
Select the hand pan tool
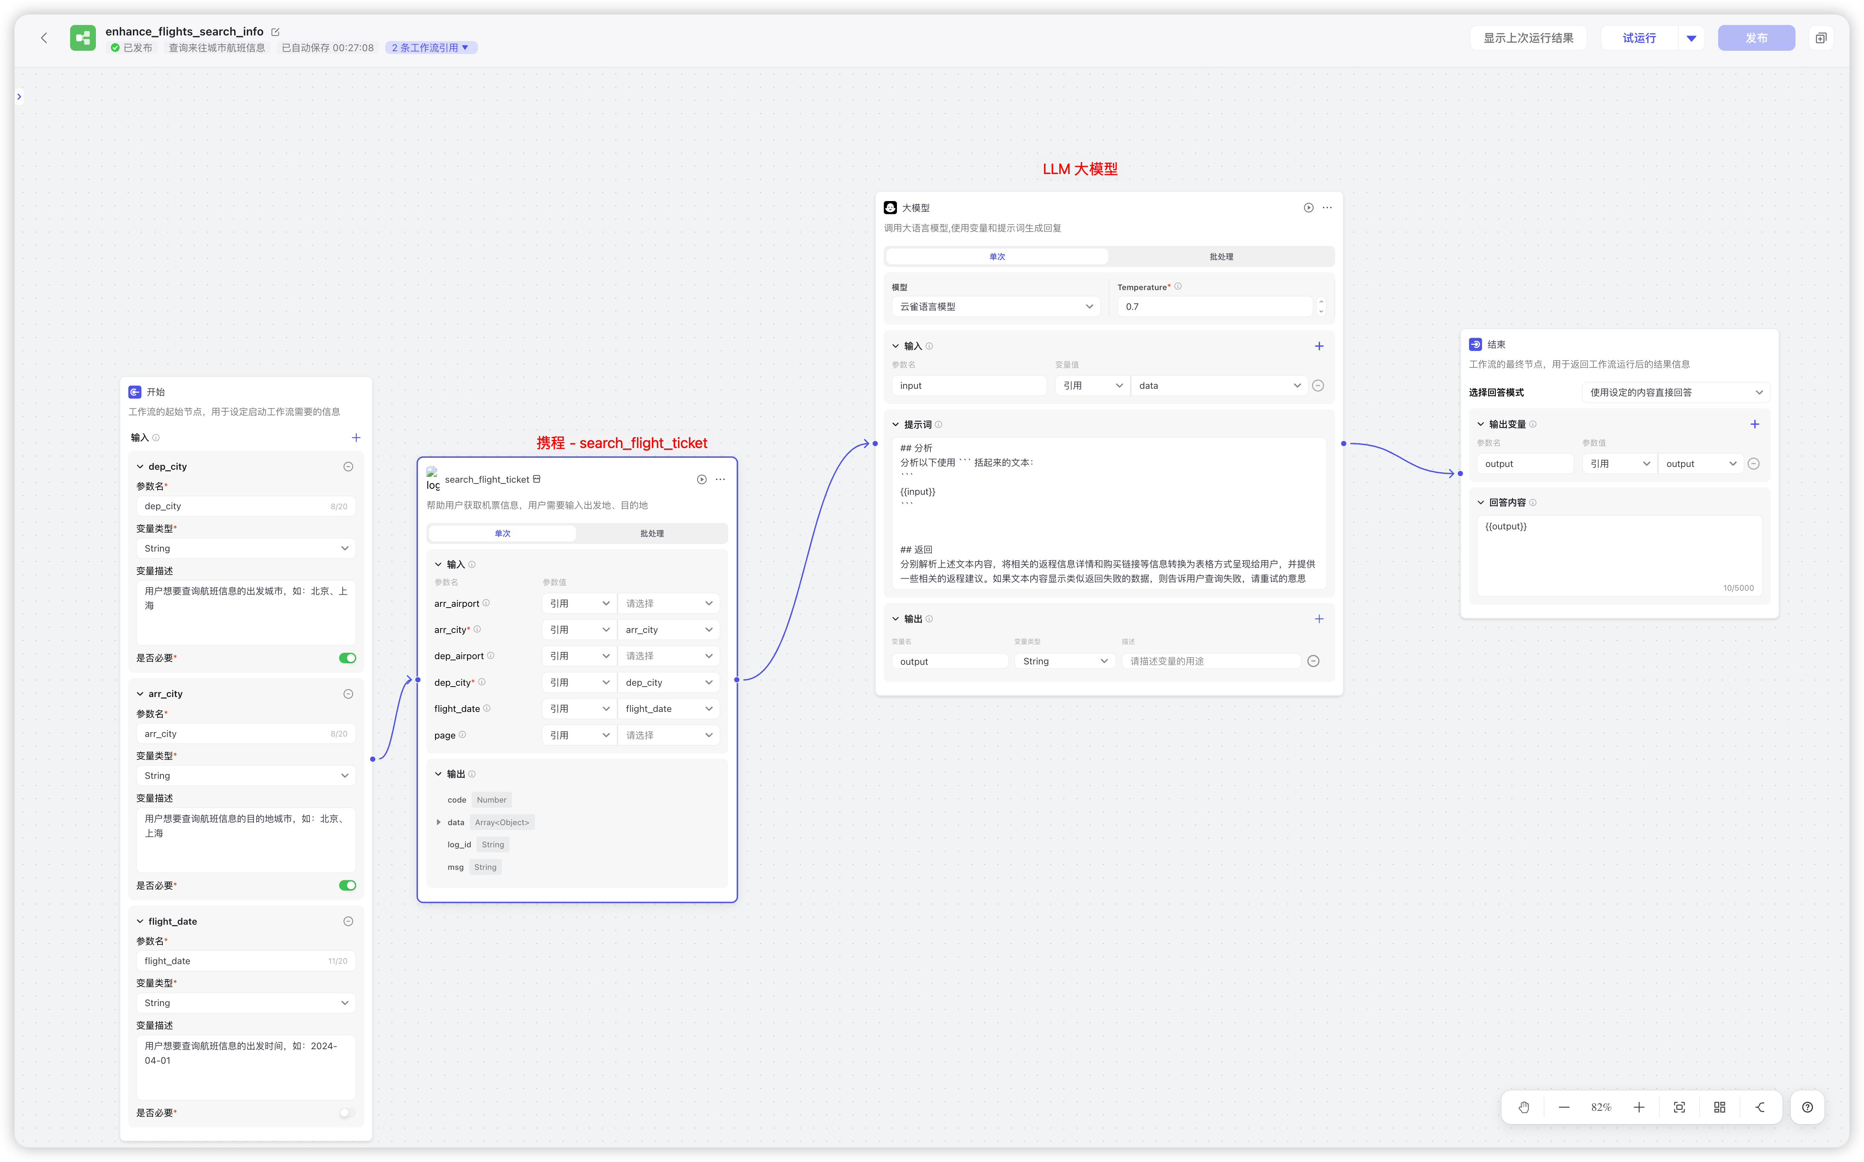click(1524, 1107)
